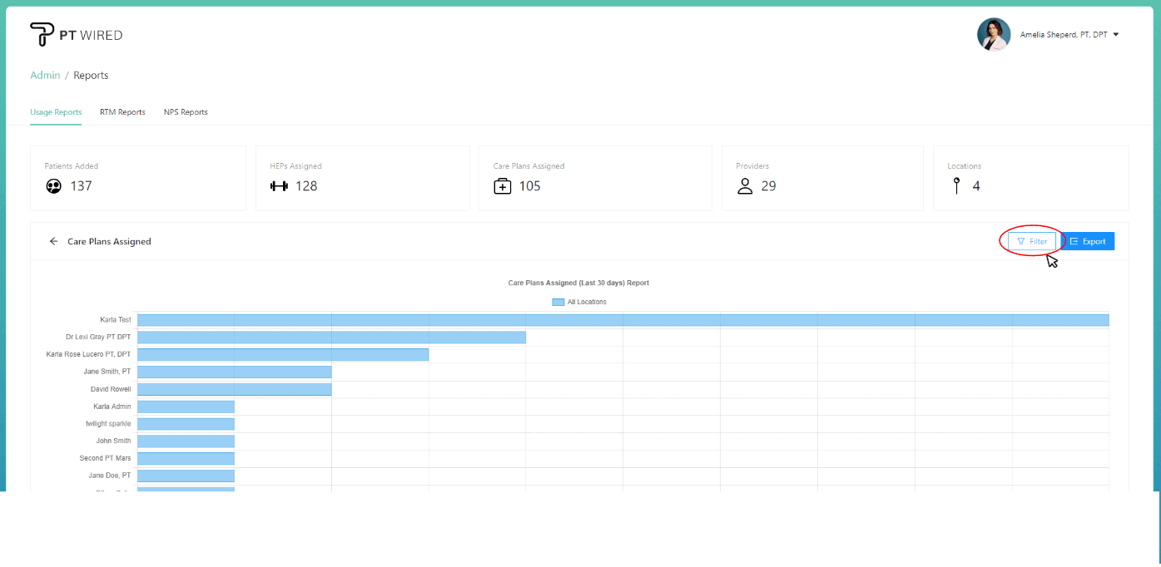Toggle the All Locations legend swatch
This screenshot has height=567, width=1161.
pyautogui.click(x=558, y=302)
